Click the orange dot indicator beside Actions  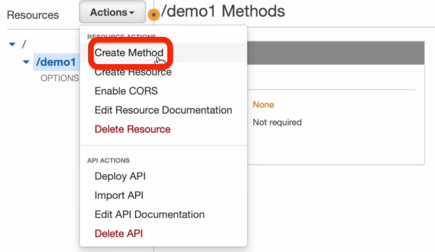[x=154, y=15]
